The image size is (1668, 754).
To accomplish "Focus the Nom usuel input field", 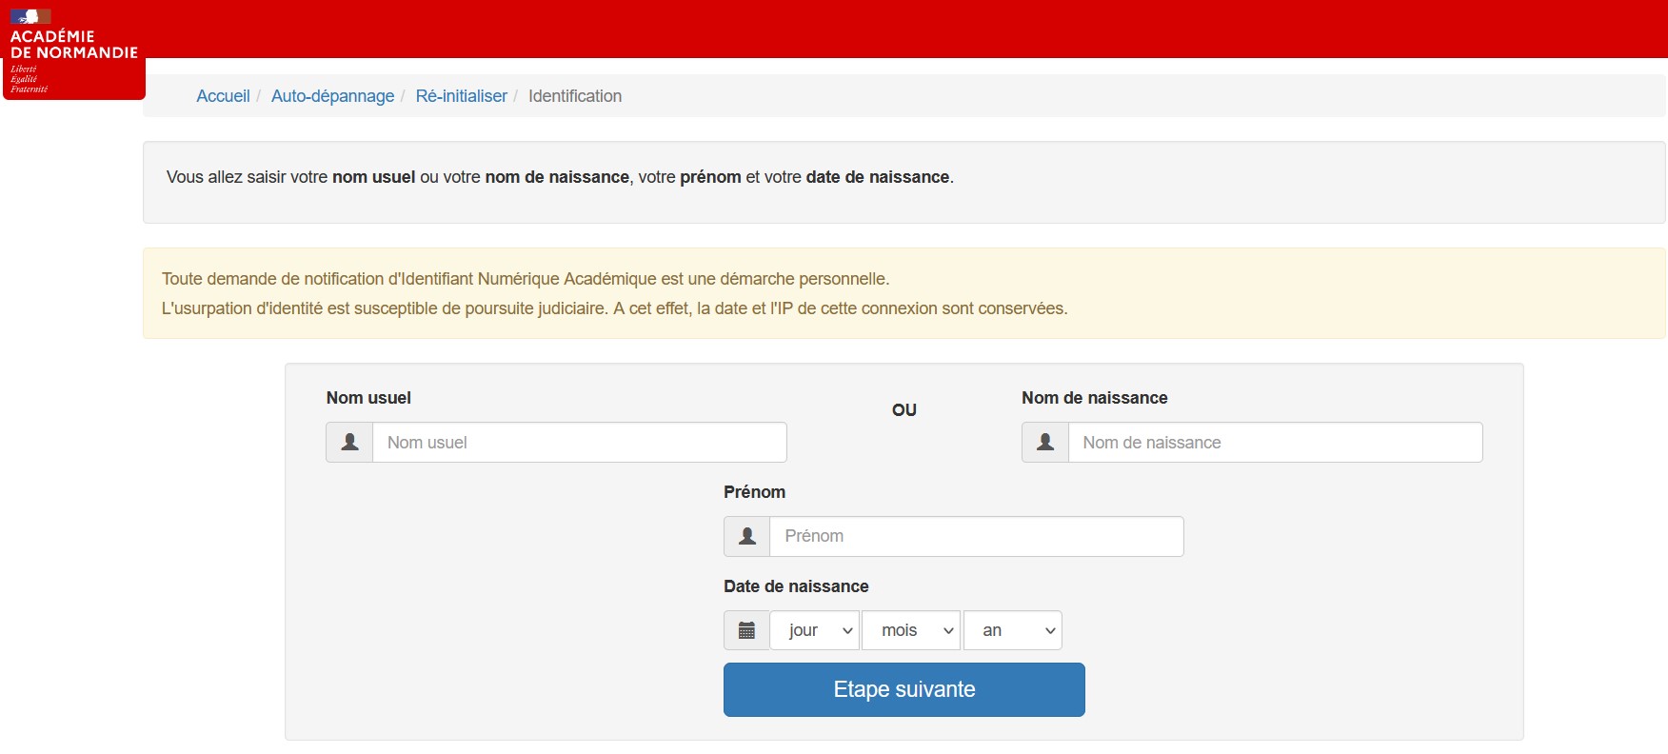I will point(580,443).
